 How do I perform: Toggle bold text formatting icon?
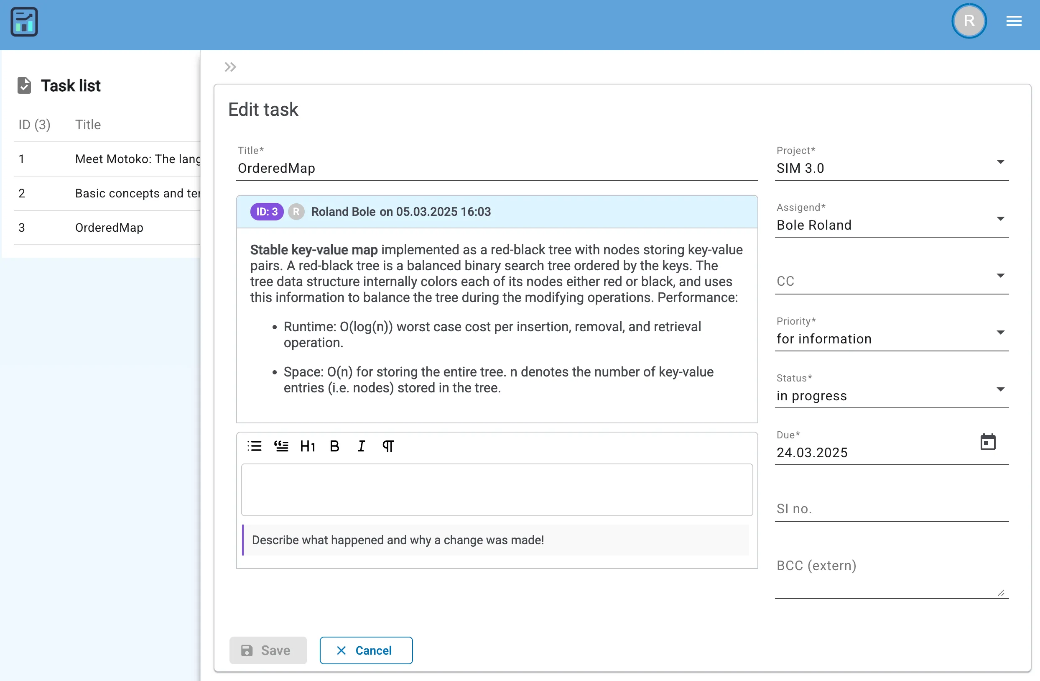pos(334,446)
